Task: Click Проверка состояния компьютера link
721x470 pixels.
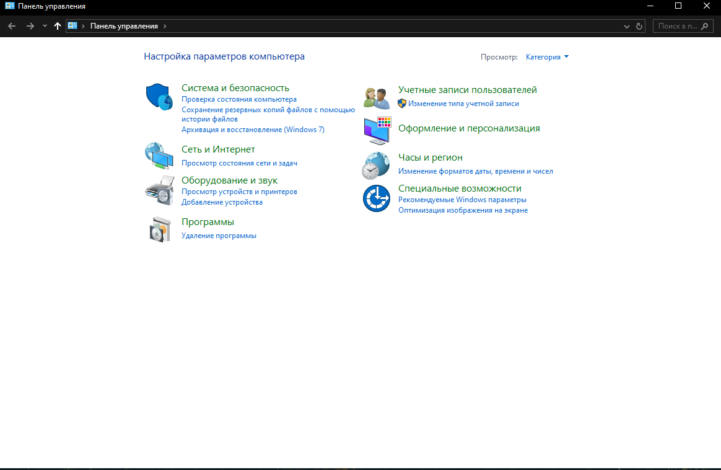Action: tap(239, 99)
